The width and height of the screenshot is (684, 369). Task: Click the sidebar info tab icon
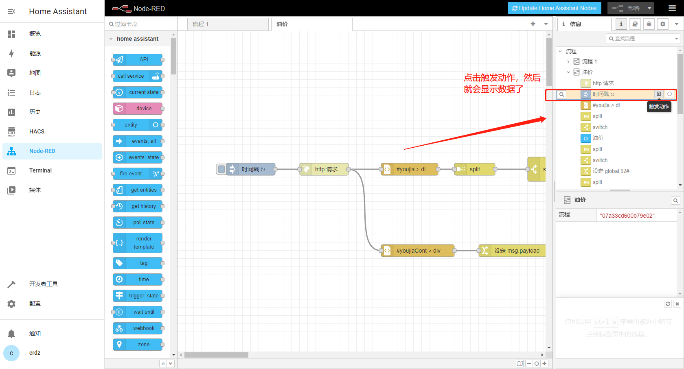click(621, 24)
